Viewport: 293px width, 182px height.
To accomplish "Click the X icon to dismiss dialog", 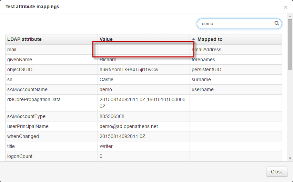I will coord(285,7).
